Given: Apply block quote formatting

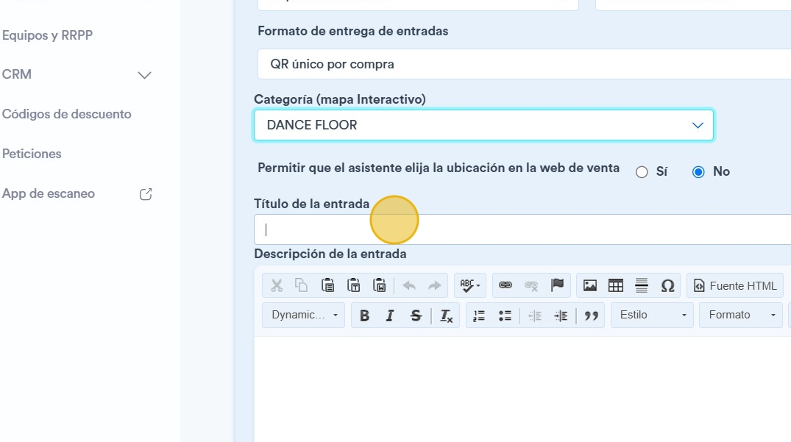Looking at the screenshot, I should (x=592, y=316).
